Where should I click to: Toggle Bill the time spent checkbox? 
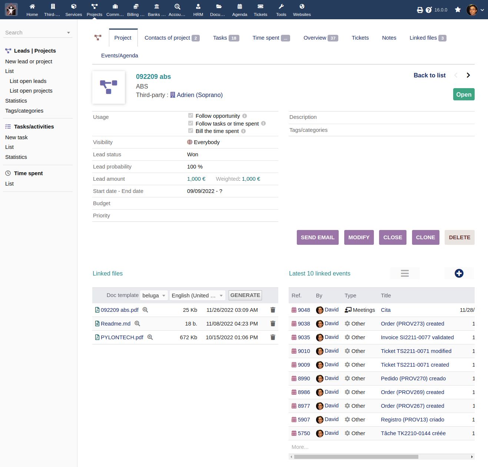coord(190,131)
